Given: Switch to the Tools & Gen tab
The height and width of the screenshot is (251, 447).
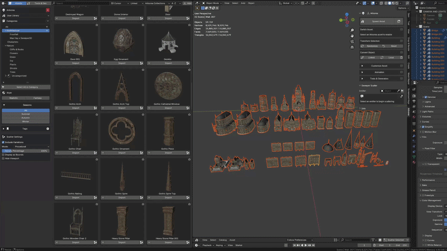Looking at the screenshot, I should click(37, 3).
